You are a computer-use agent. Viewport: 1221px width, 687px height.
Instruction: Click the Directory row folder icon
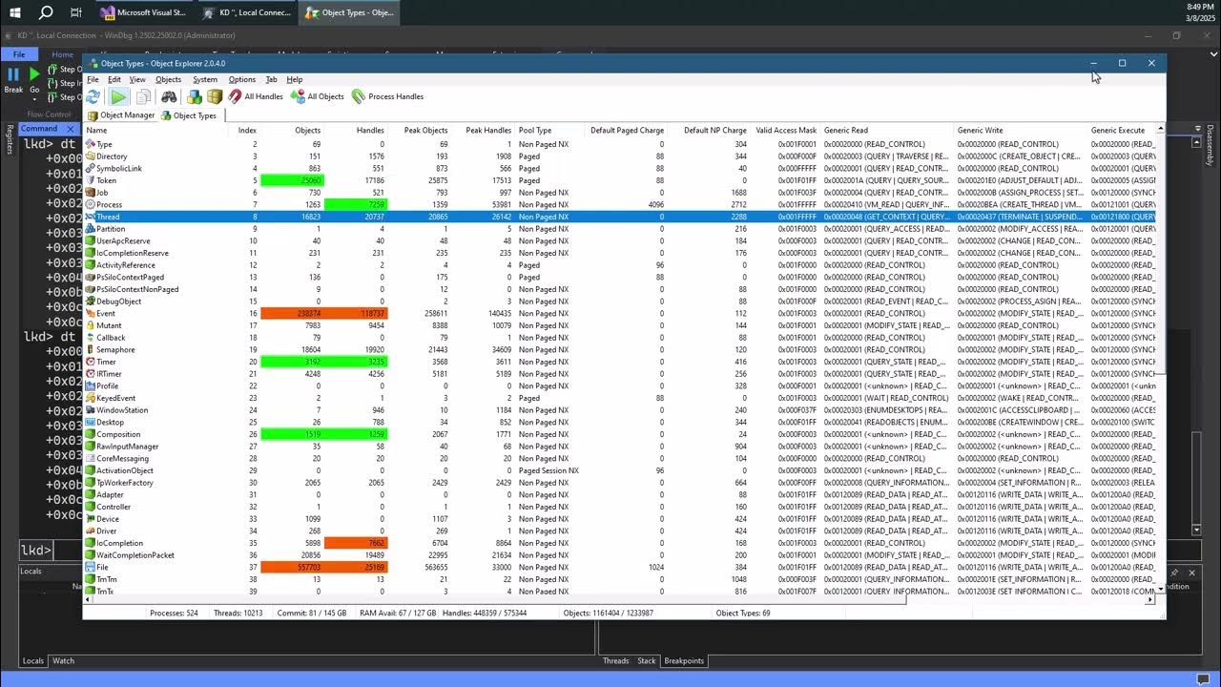pos(91,156)
